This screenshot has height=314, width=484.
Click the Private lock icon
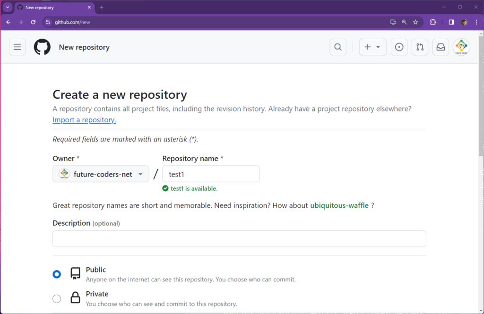(x=75, y=297)
